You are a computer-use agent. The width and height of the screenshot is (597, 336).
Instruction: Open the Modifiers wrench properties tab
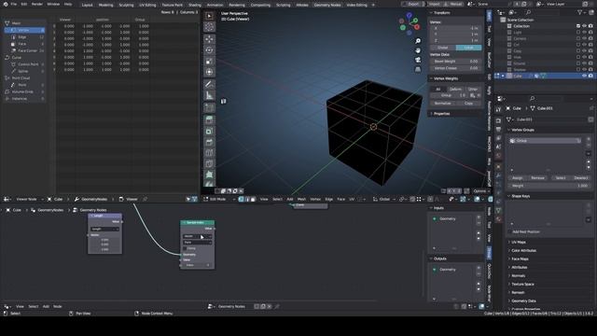click(x=498, y=175)
